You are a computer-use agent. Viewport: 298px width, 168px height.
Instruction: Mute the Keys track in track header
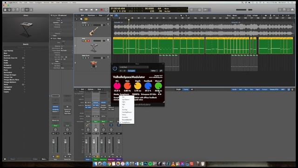(x=83, y=41)
